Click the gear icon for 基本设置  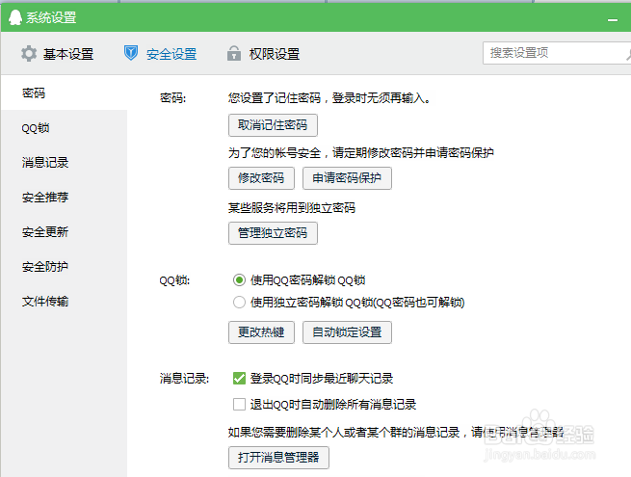(29, 54)
